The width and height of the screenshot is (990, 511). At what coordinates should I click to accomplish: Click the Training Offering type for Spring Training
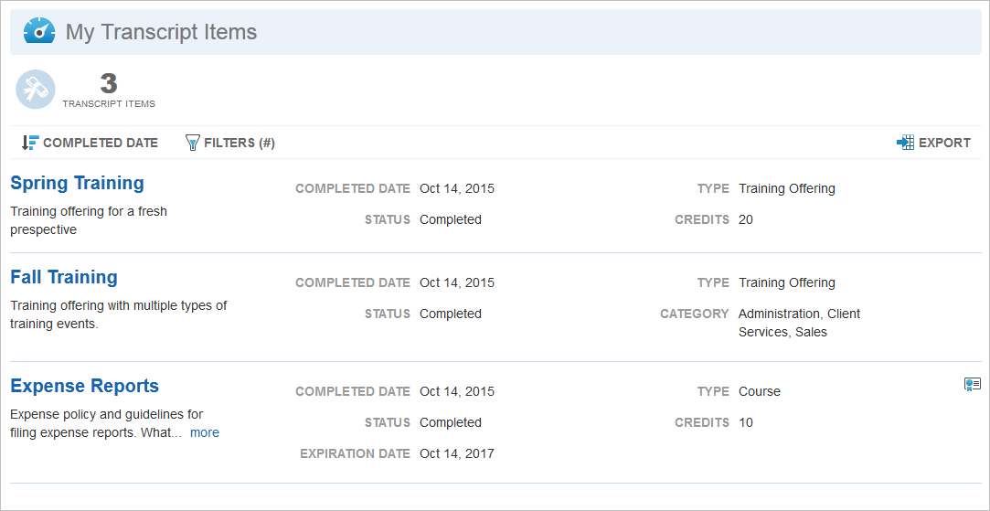pyautogui.click(x=787, y=188)
